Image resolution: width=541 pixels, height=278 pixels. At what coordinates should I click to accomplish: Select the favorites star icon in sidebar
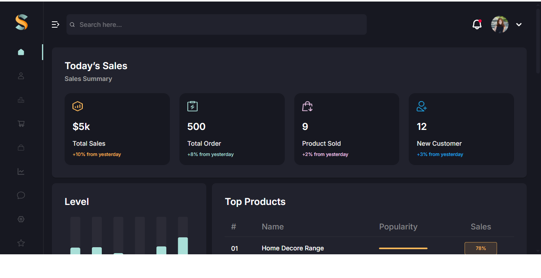[21, 243]
